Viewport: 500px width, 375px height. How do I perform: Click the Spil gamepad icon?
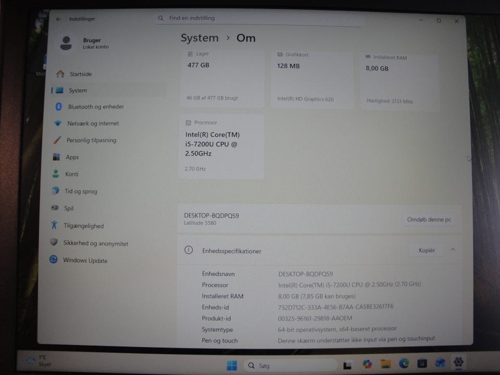pos(55,208)
